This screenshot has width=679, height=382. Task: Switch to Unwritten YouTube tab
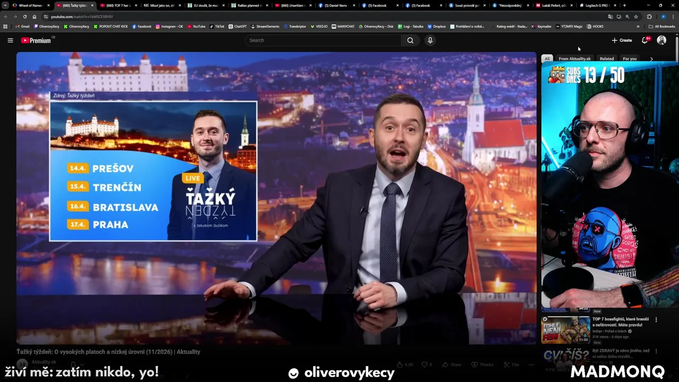pos(292,5)
